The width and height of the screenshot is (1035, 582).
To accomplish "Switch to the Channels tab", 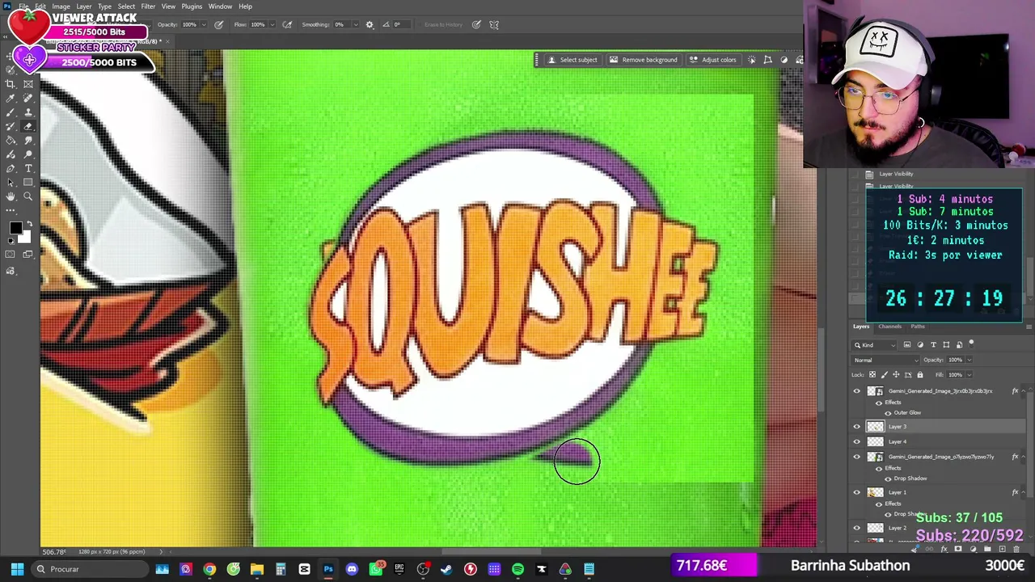I will [x=889, y=327].
